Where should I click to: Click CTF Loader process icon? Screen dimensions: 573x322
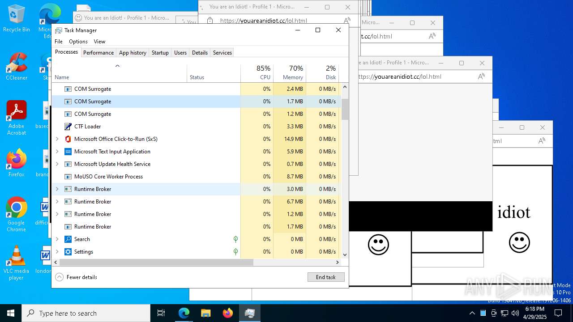[68, 127]
